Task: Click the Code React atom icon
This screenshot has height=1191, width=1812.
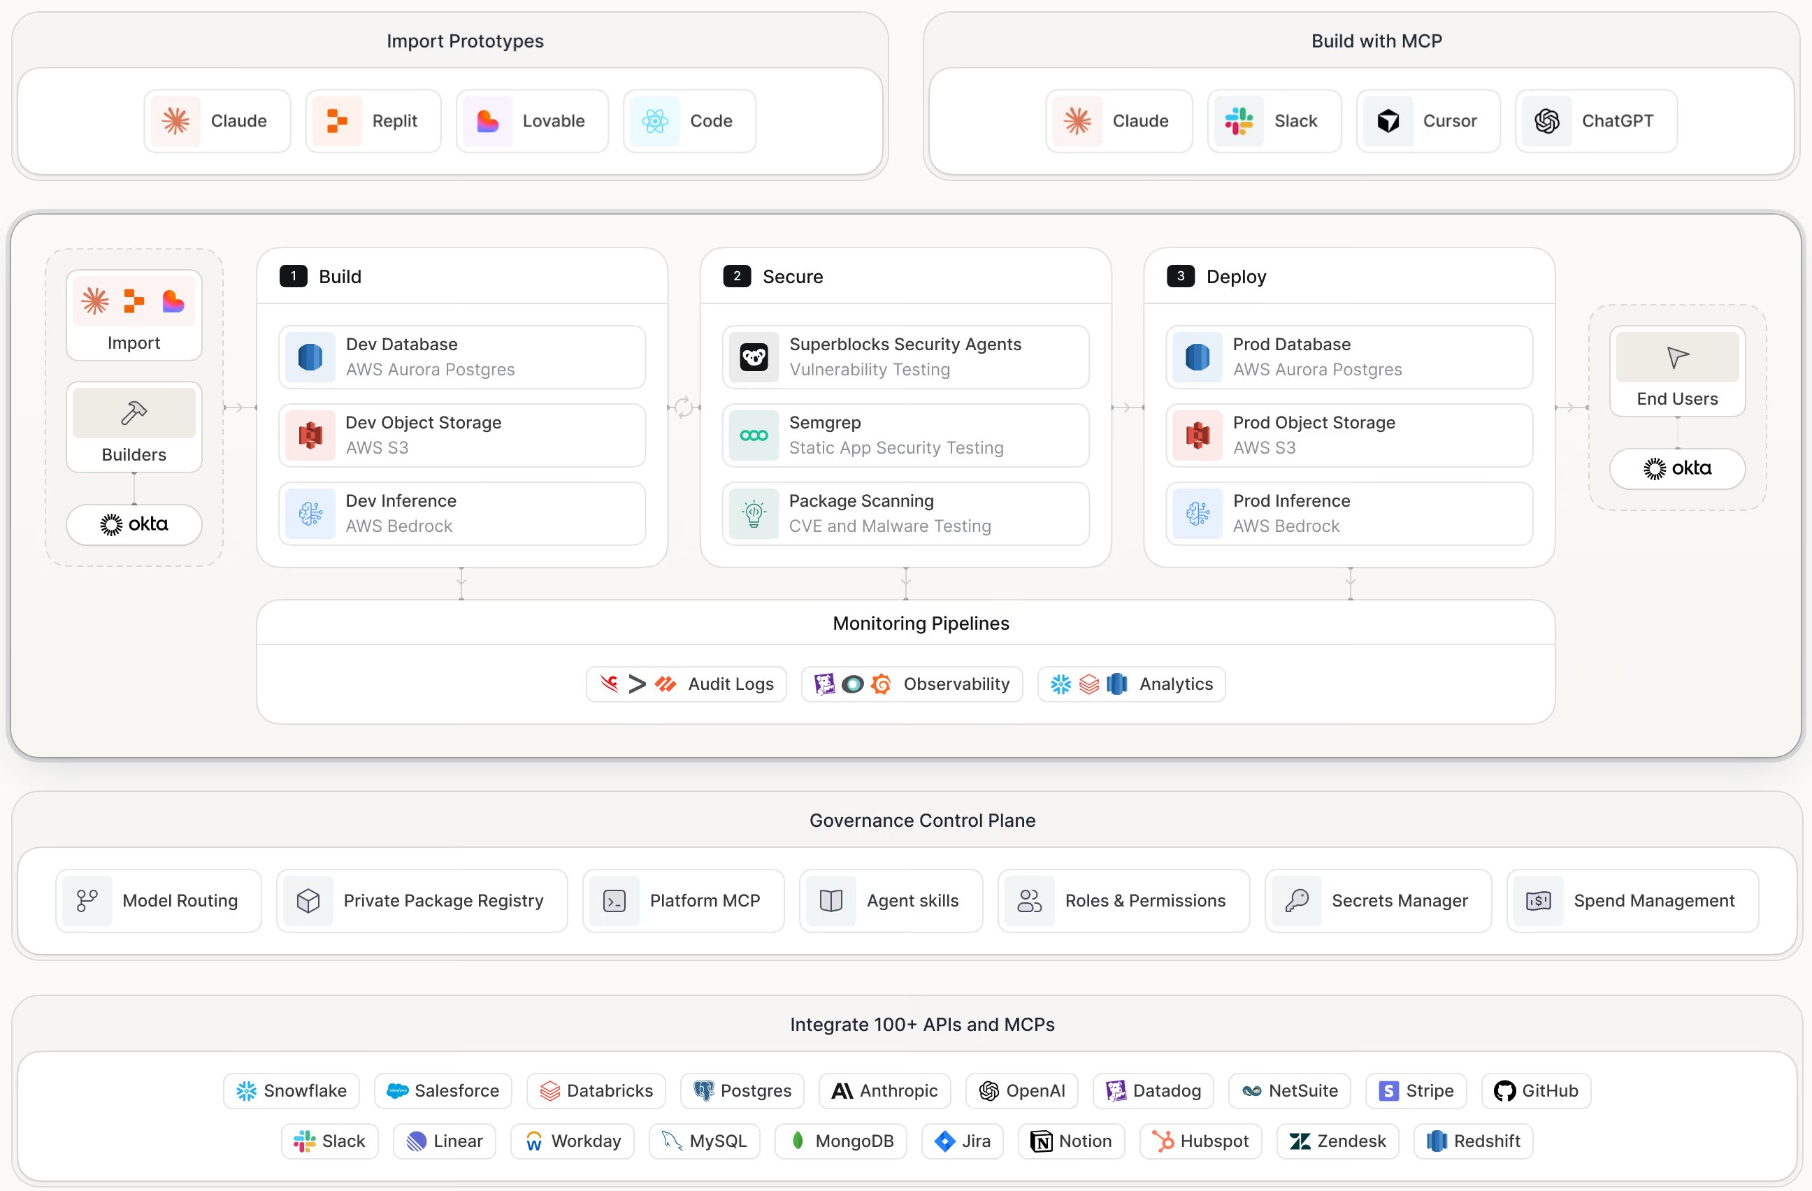Action: [x=655, y=121]
